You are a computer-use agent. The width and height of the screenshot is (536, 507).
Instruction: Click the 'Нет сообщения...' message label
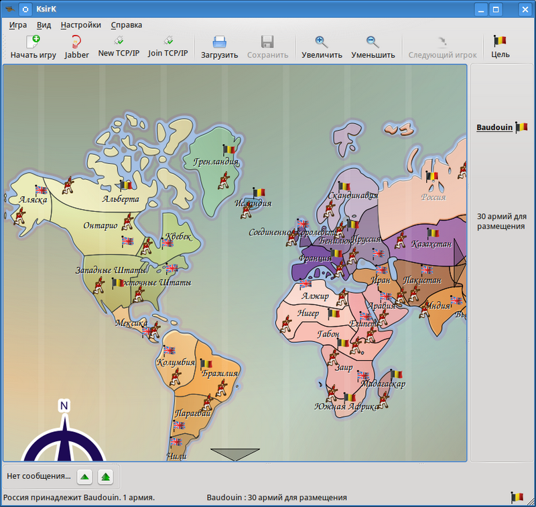[39, 476]
